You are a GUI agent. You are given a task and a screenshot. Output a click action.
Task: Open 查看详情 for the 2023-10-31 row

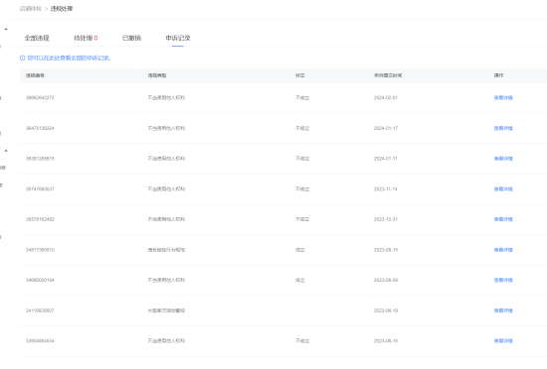coord(503,219)
